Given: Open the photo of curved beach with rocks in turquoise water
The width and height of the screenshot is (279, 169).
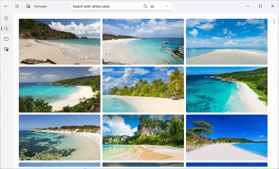Looking at the screenshot, I should click(143, 42).
